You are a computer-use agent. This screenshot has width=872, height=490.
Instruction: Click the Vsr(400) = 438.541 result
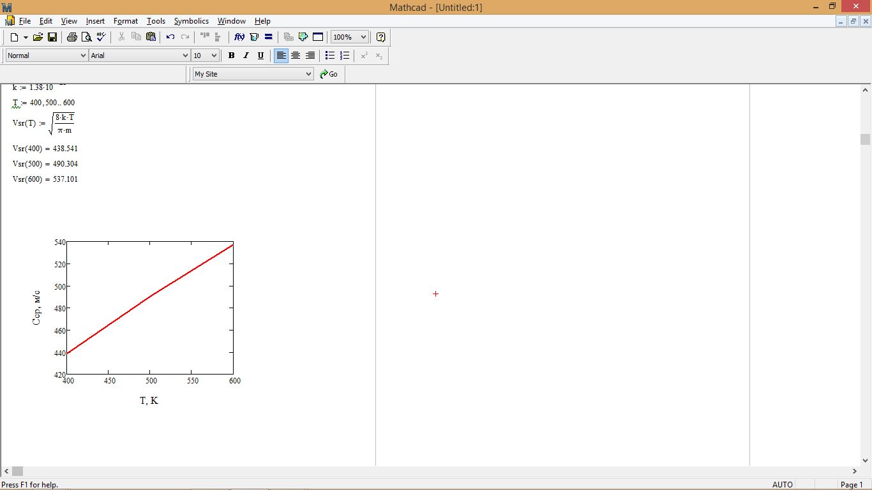(x=45, y=149)
